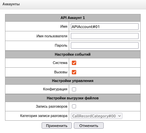Click the chevron arrow of category dropdown
The image size is (146, 133).
(x=119, y=116)
